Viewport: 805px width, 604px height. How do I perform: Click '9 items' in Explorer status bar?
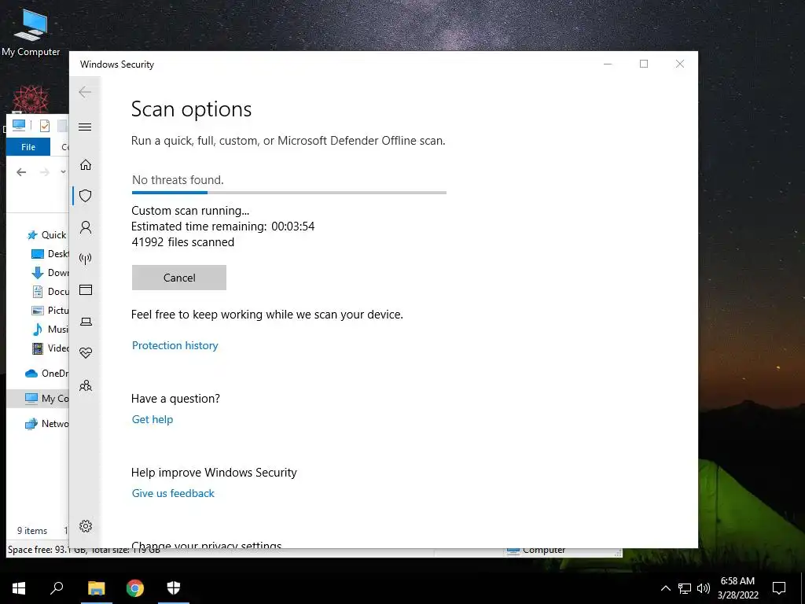tap(32, 531)
